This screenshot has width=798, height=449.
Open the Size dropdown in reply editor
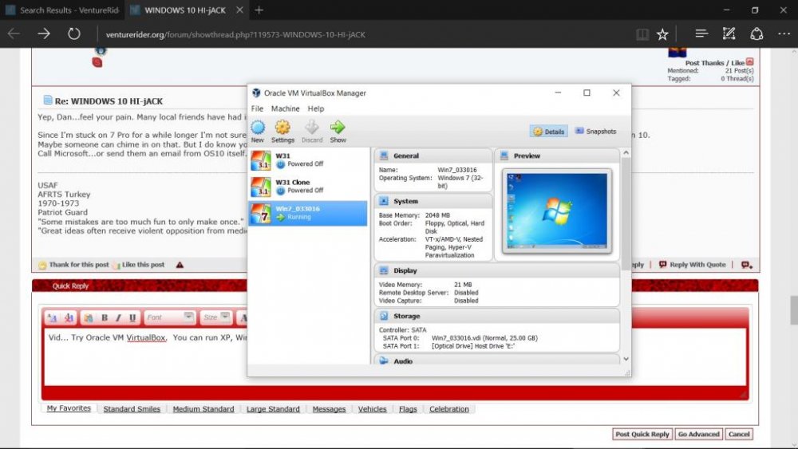pos(215,317)
